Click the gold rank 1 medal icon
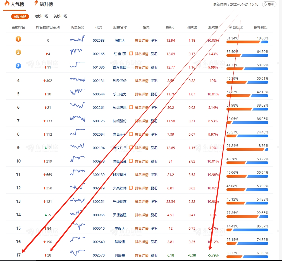 point(18,39)
